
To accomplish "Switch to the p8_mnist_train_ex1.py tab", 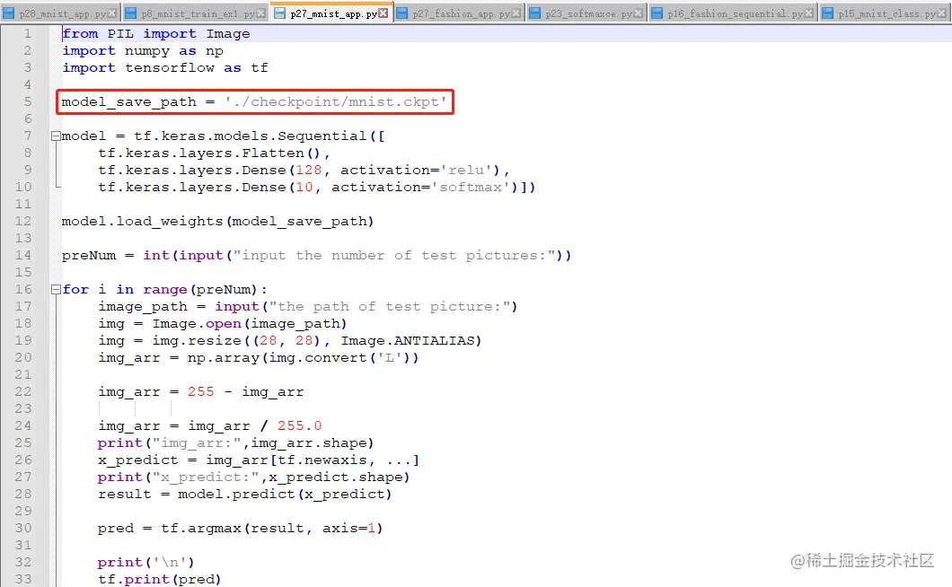I will click(196, 13).
